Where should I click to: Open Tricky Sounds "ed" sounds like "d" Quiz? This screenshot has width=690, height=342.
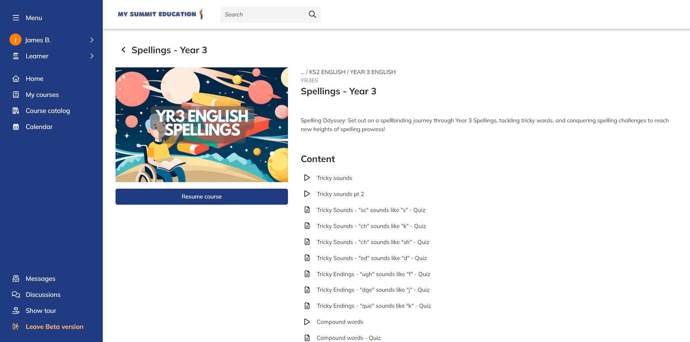point(372,258)
